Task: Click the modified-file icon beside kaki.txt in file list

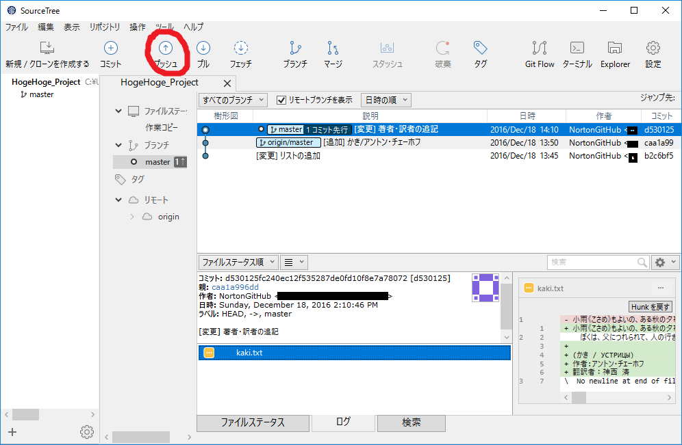Action: pyautogui.click(x=210, y=353)
